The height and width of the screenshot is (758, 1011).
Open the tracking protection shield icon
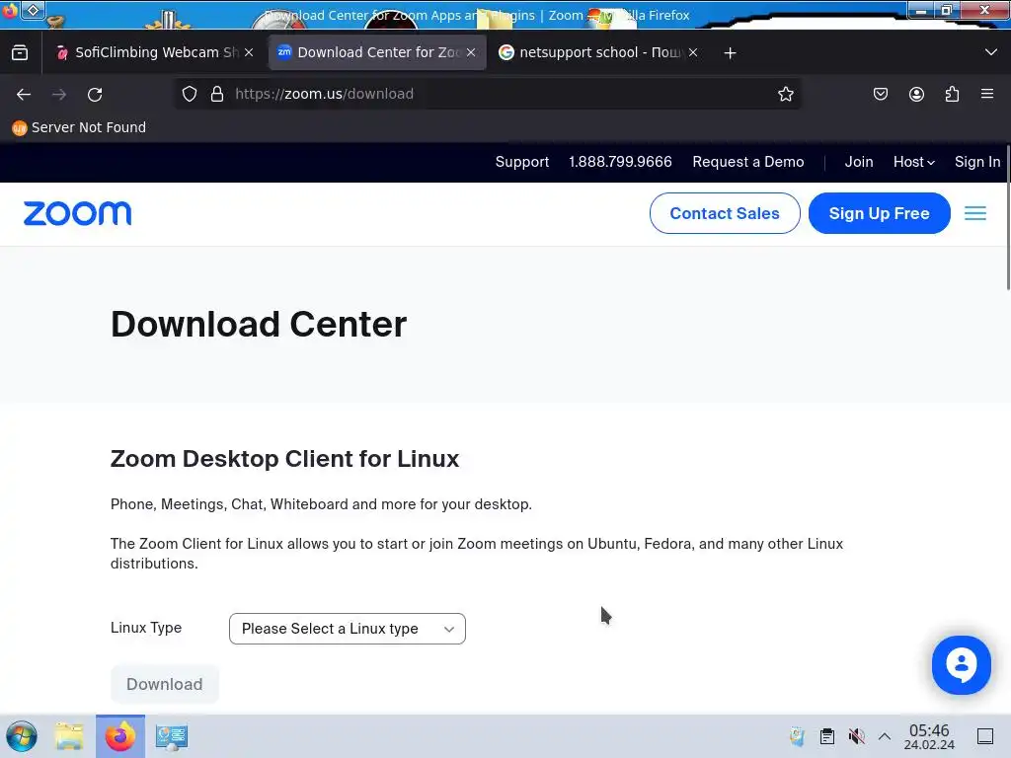tap(189, 94)
